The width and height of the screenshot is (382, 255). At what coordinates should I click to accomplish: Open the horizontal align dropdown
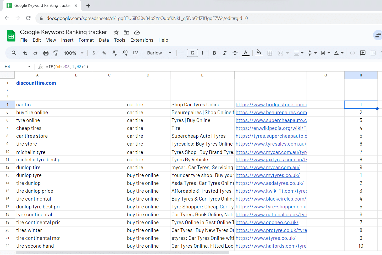click(298, 53)
